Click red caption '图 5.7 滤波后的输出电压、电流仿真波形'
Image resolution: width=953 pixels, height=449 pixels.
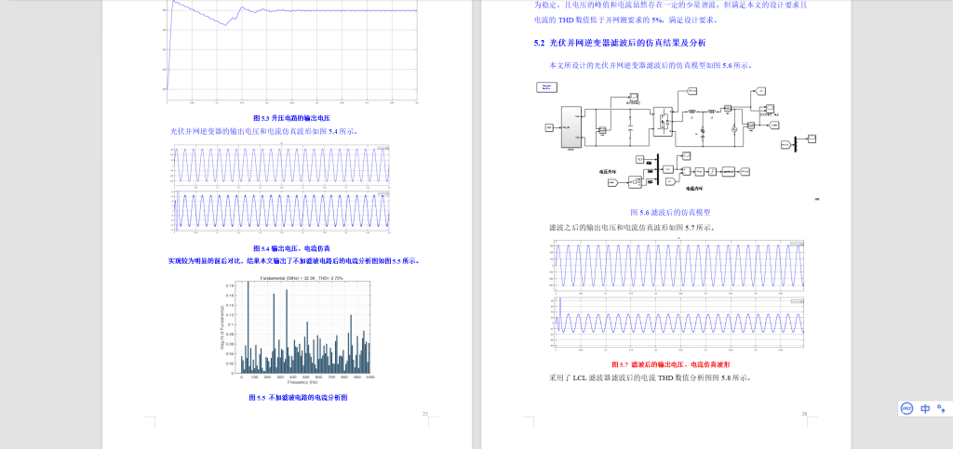tap(670, 364)
